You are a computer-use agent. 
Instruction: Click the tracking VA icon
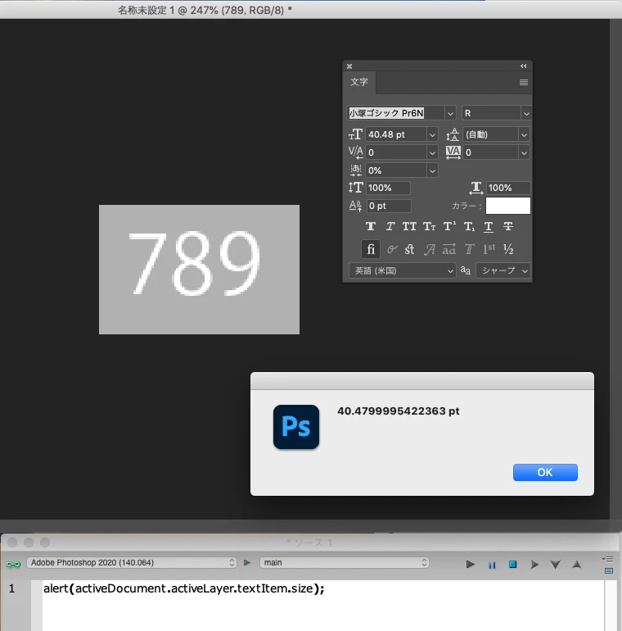(453, 152)
